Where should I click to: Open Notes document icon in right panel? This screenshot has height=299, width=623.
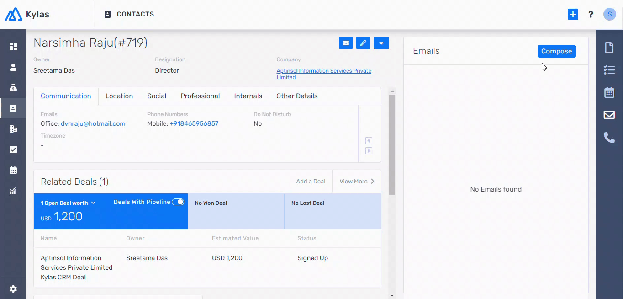click(x=609, y=47)
